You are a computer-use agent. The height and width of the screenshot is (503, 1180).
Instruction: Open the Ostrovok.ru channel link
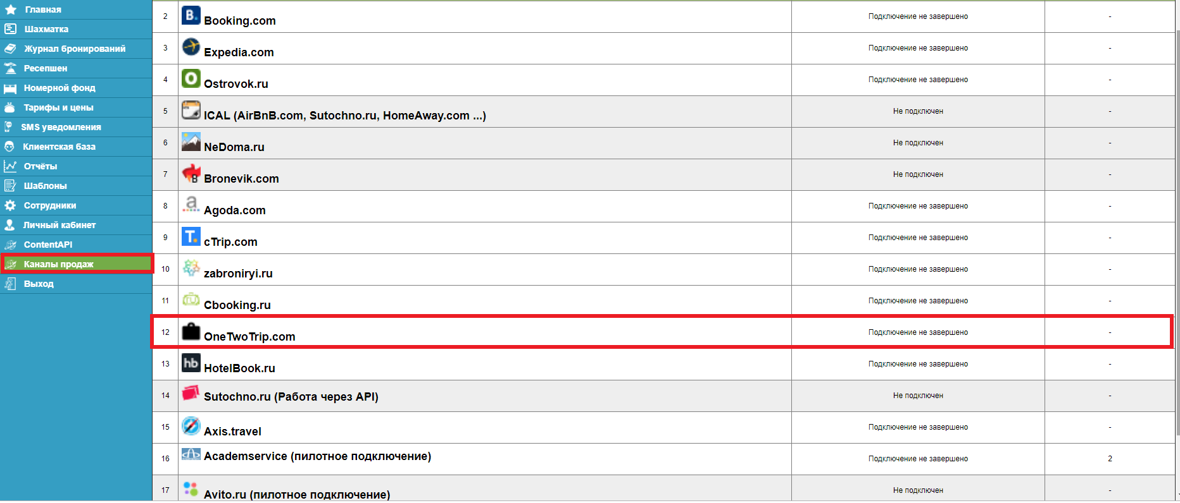coord(236,84)
